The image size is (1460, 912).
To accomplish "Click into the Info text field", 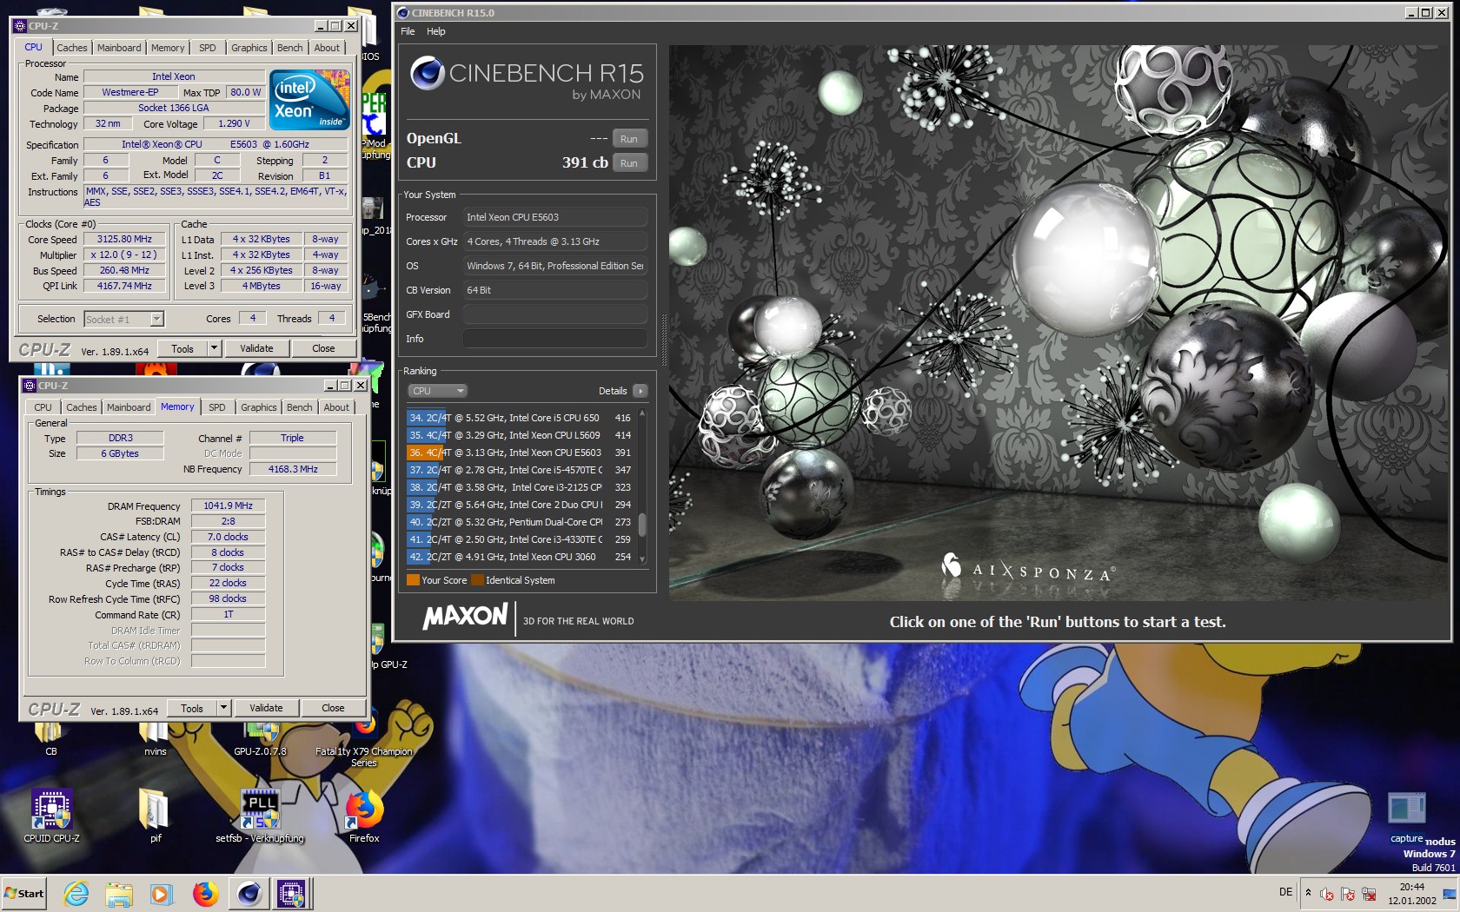I will [555, 339].
